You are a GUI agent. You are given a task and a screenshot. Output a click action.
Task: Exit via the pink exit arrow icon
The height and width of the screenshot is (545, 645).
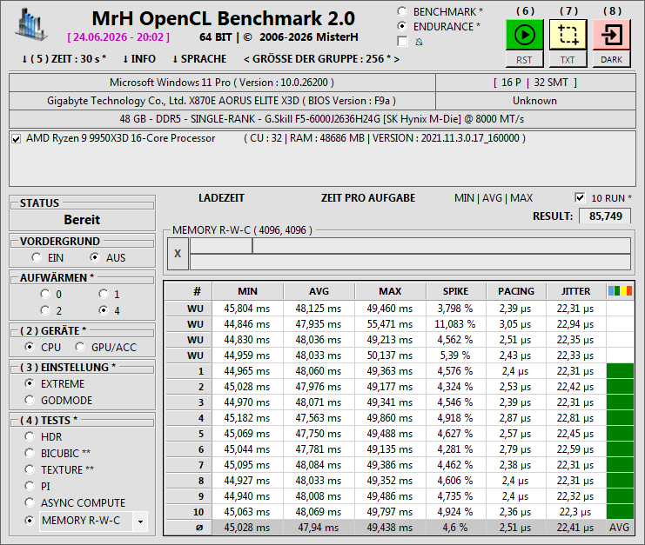(611, 35)
